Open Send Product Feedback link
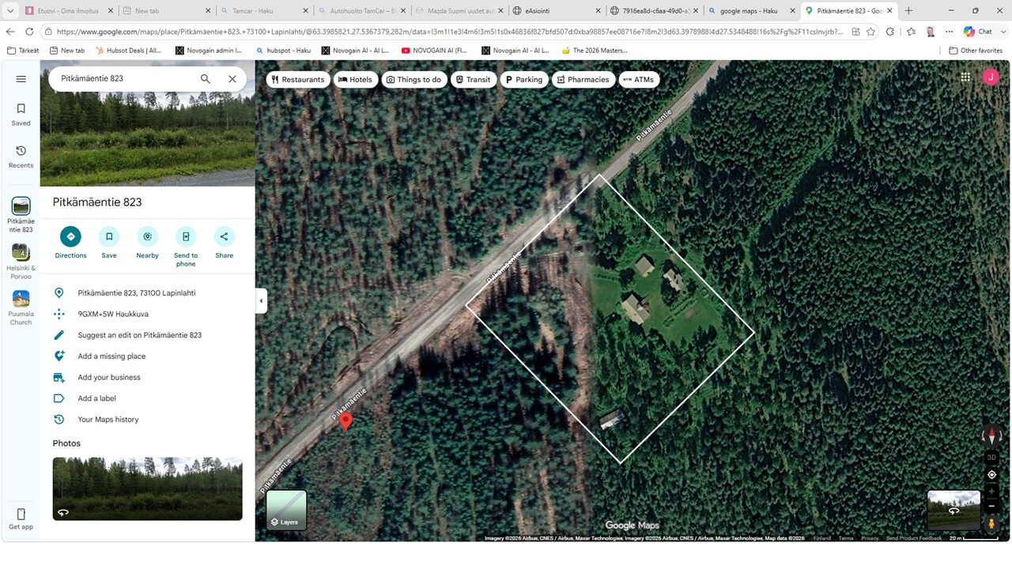 tap(913, 538)
